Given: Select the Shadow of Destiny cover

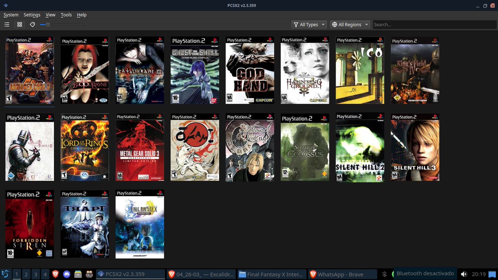Looking at the screenshot, I should (x=250, y=147).
